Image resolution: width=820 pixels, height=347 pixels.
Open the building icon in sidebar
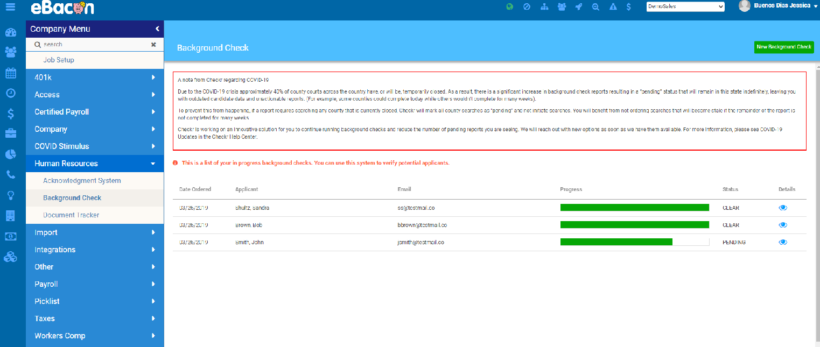point(10,216)
